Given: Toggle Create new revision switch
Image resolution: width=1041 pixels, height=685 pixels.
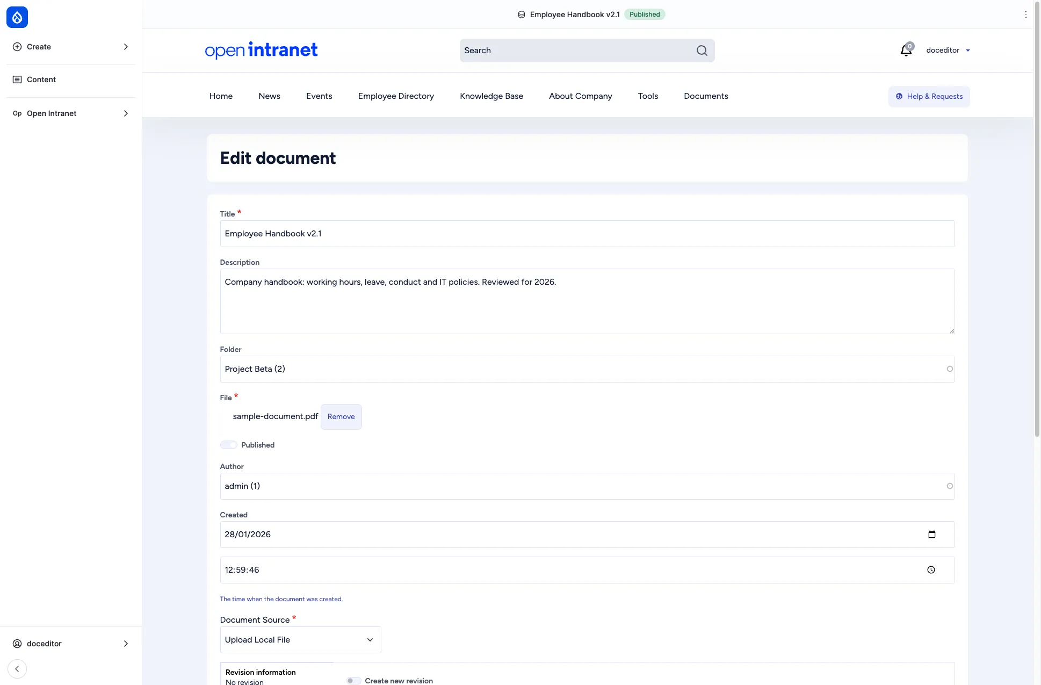Looking at the screenshot, I should click(353, 681).
